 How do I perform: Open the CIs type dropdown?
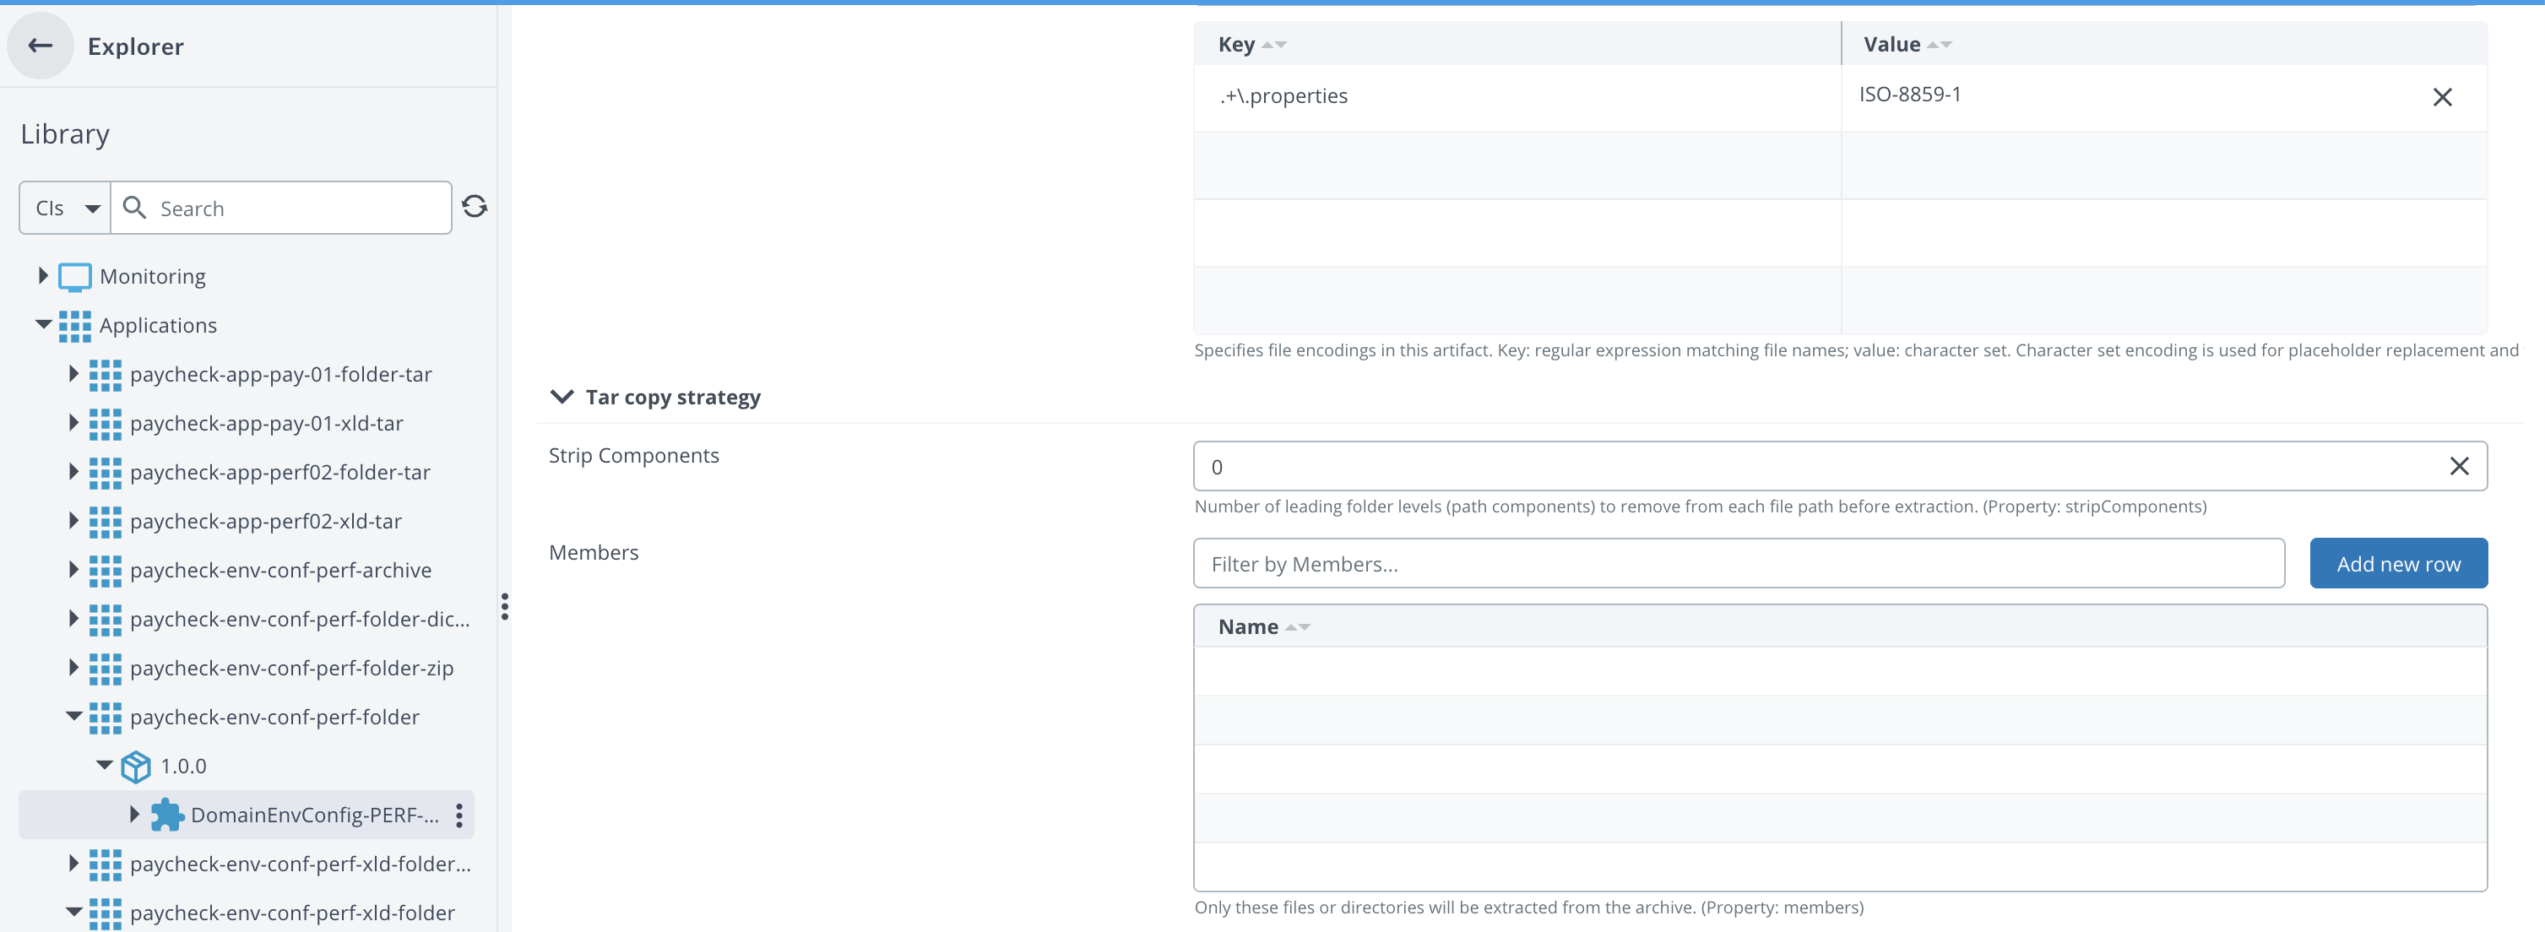[x=66, y=209]
